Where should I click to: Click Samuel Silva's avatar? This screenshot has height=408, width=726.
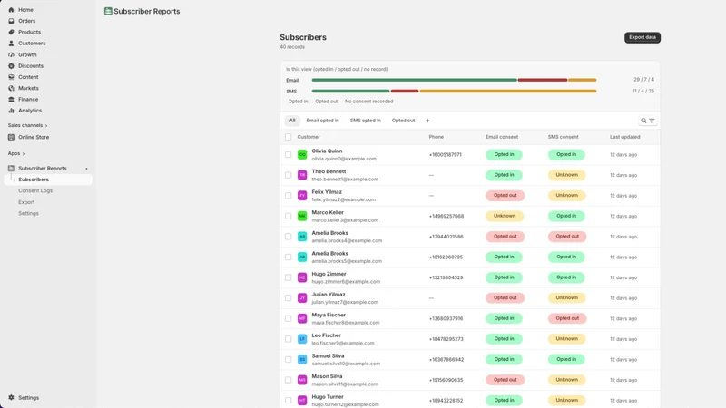click(302, 359)
